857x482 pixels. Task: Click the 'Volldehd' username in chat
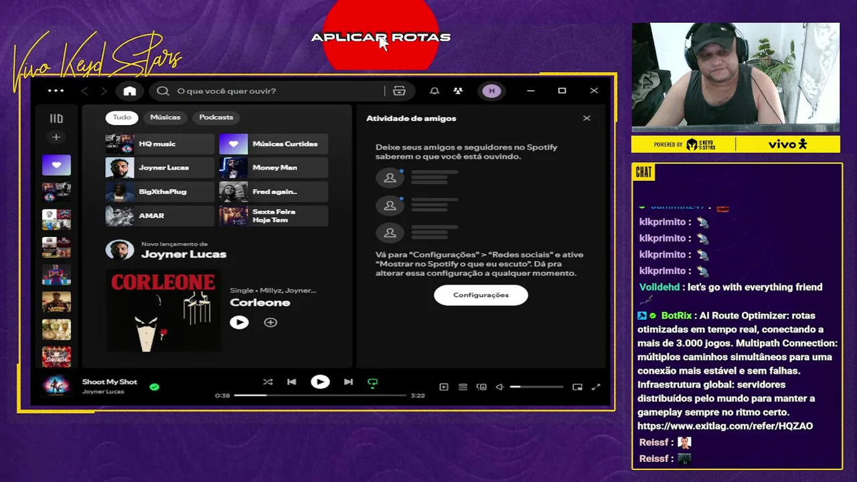point(659,287)
